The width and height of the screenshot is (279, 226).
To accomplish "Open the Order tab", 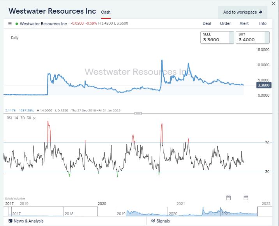I will point(225,23).
